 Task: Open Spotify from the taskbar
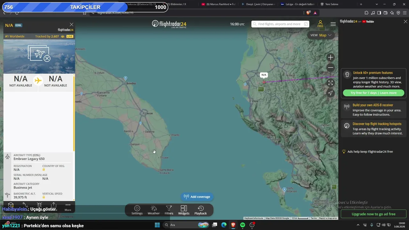[243, 225]
